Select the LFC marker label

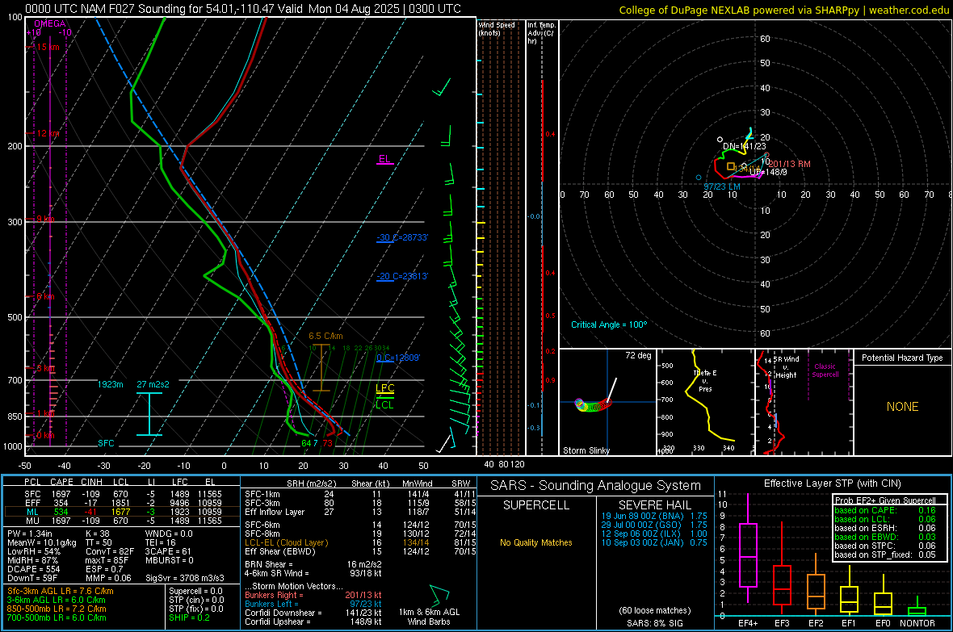(x=384, y=388)
